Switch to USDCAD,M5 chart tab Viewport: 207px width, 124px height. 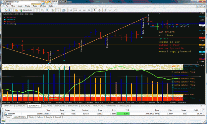pyautogui.click(x=60, y=106)
